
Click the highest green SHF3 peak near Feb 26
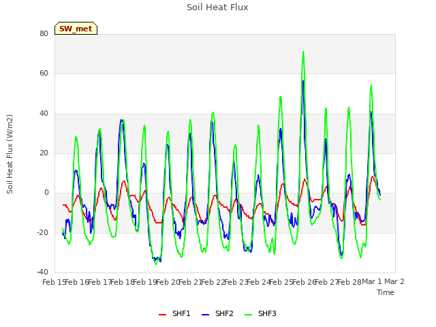tap(303, 52)
